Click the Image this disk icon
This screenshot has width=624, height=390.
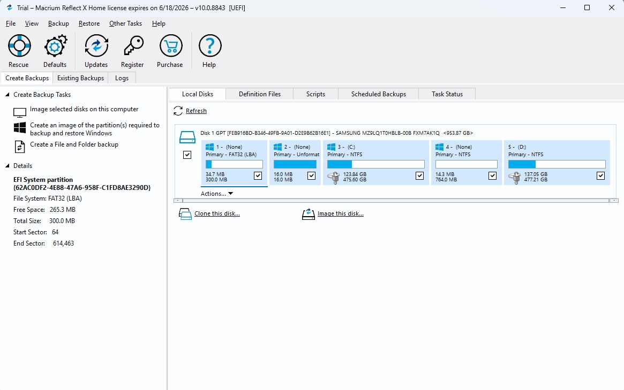pyautogui.click(x=309, y=214)
